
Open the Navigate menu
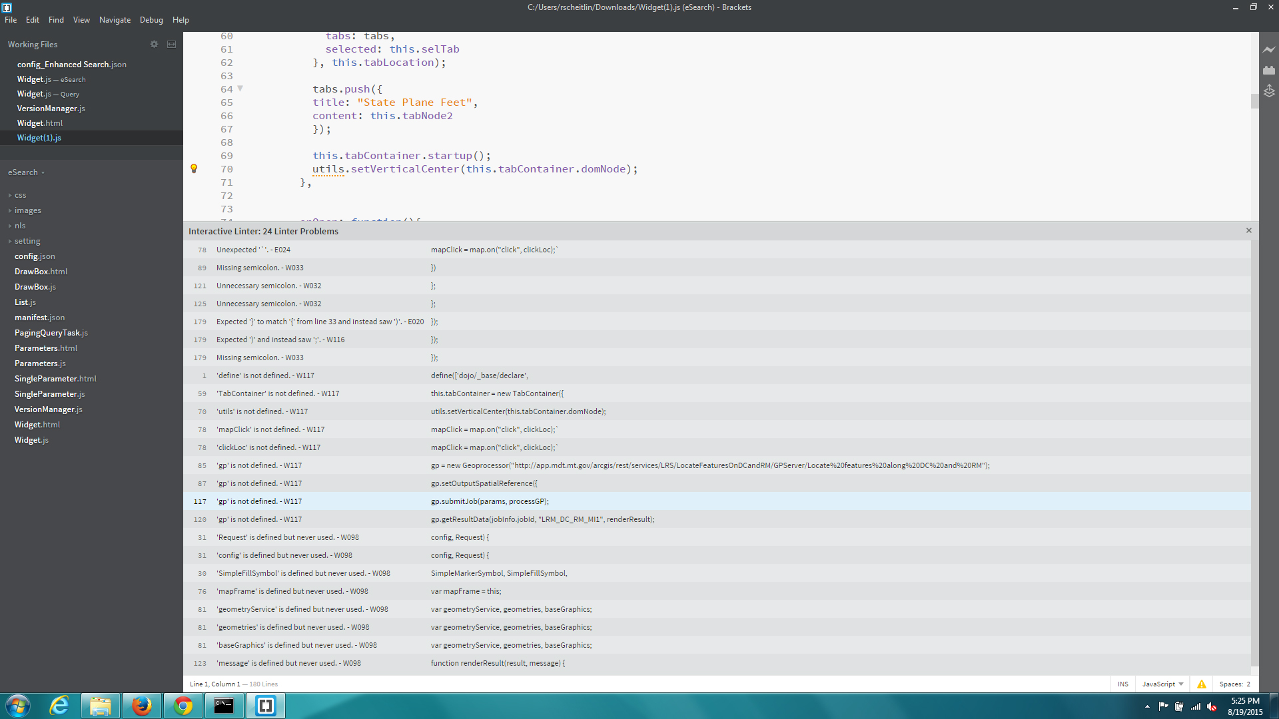click(x=115, y=20)
